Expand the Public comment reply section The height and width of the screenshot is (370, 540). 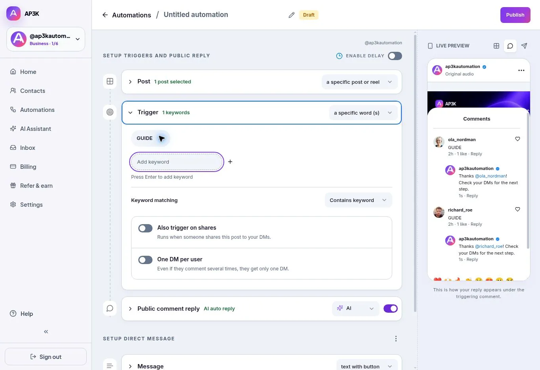(x=130, y=309)
